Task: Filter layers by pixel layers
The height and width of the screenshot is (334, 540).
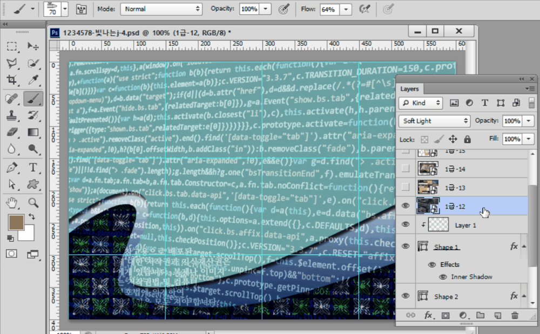Action: pos(454,103)
